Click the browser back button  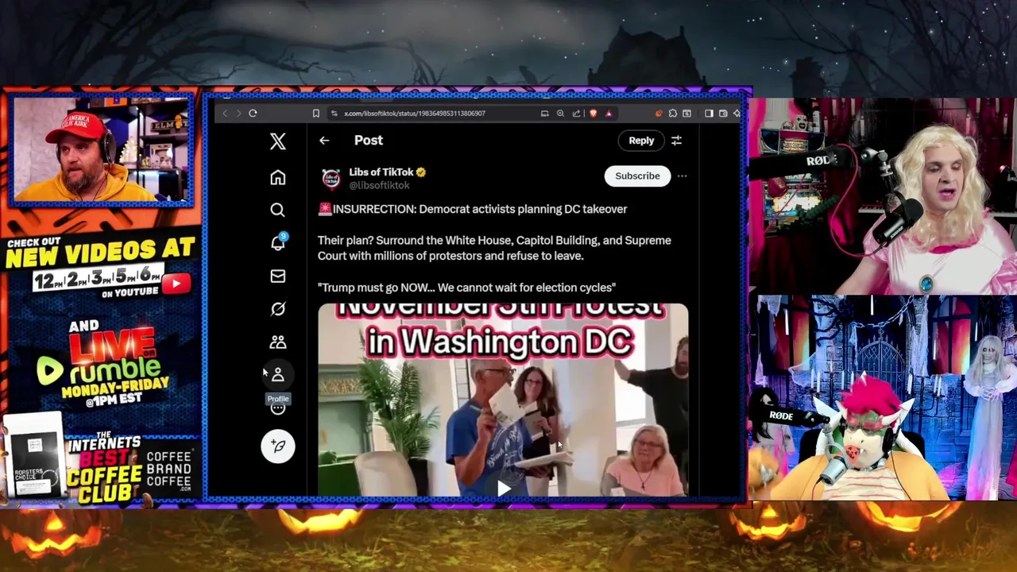coord(225,114)
